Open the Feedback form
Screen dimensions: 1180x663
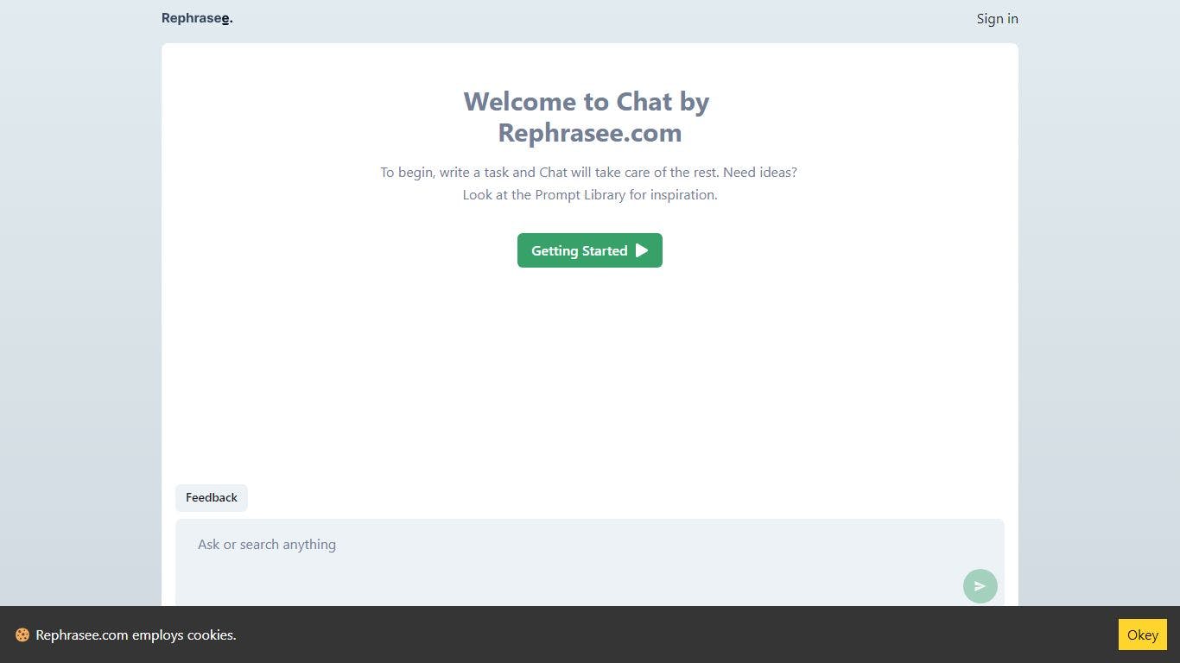pyautogui.click(x=212, y=497)
